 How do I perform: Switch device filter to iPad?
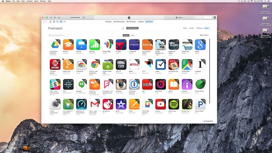pyautogui.click(x=133, y=35)
